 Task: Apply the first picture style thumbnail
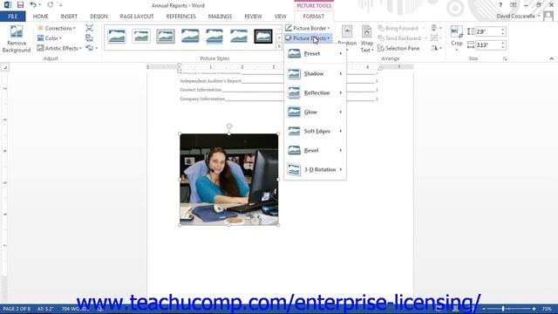click(x=117, y=37)
